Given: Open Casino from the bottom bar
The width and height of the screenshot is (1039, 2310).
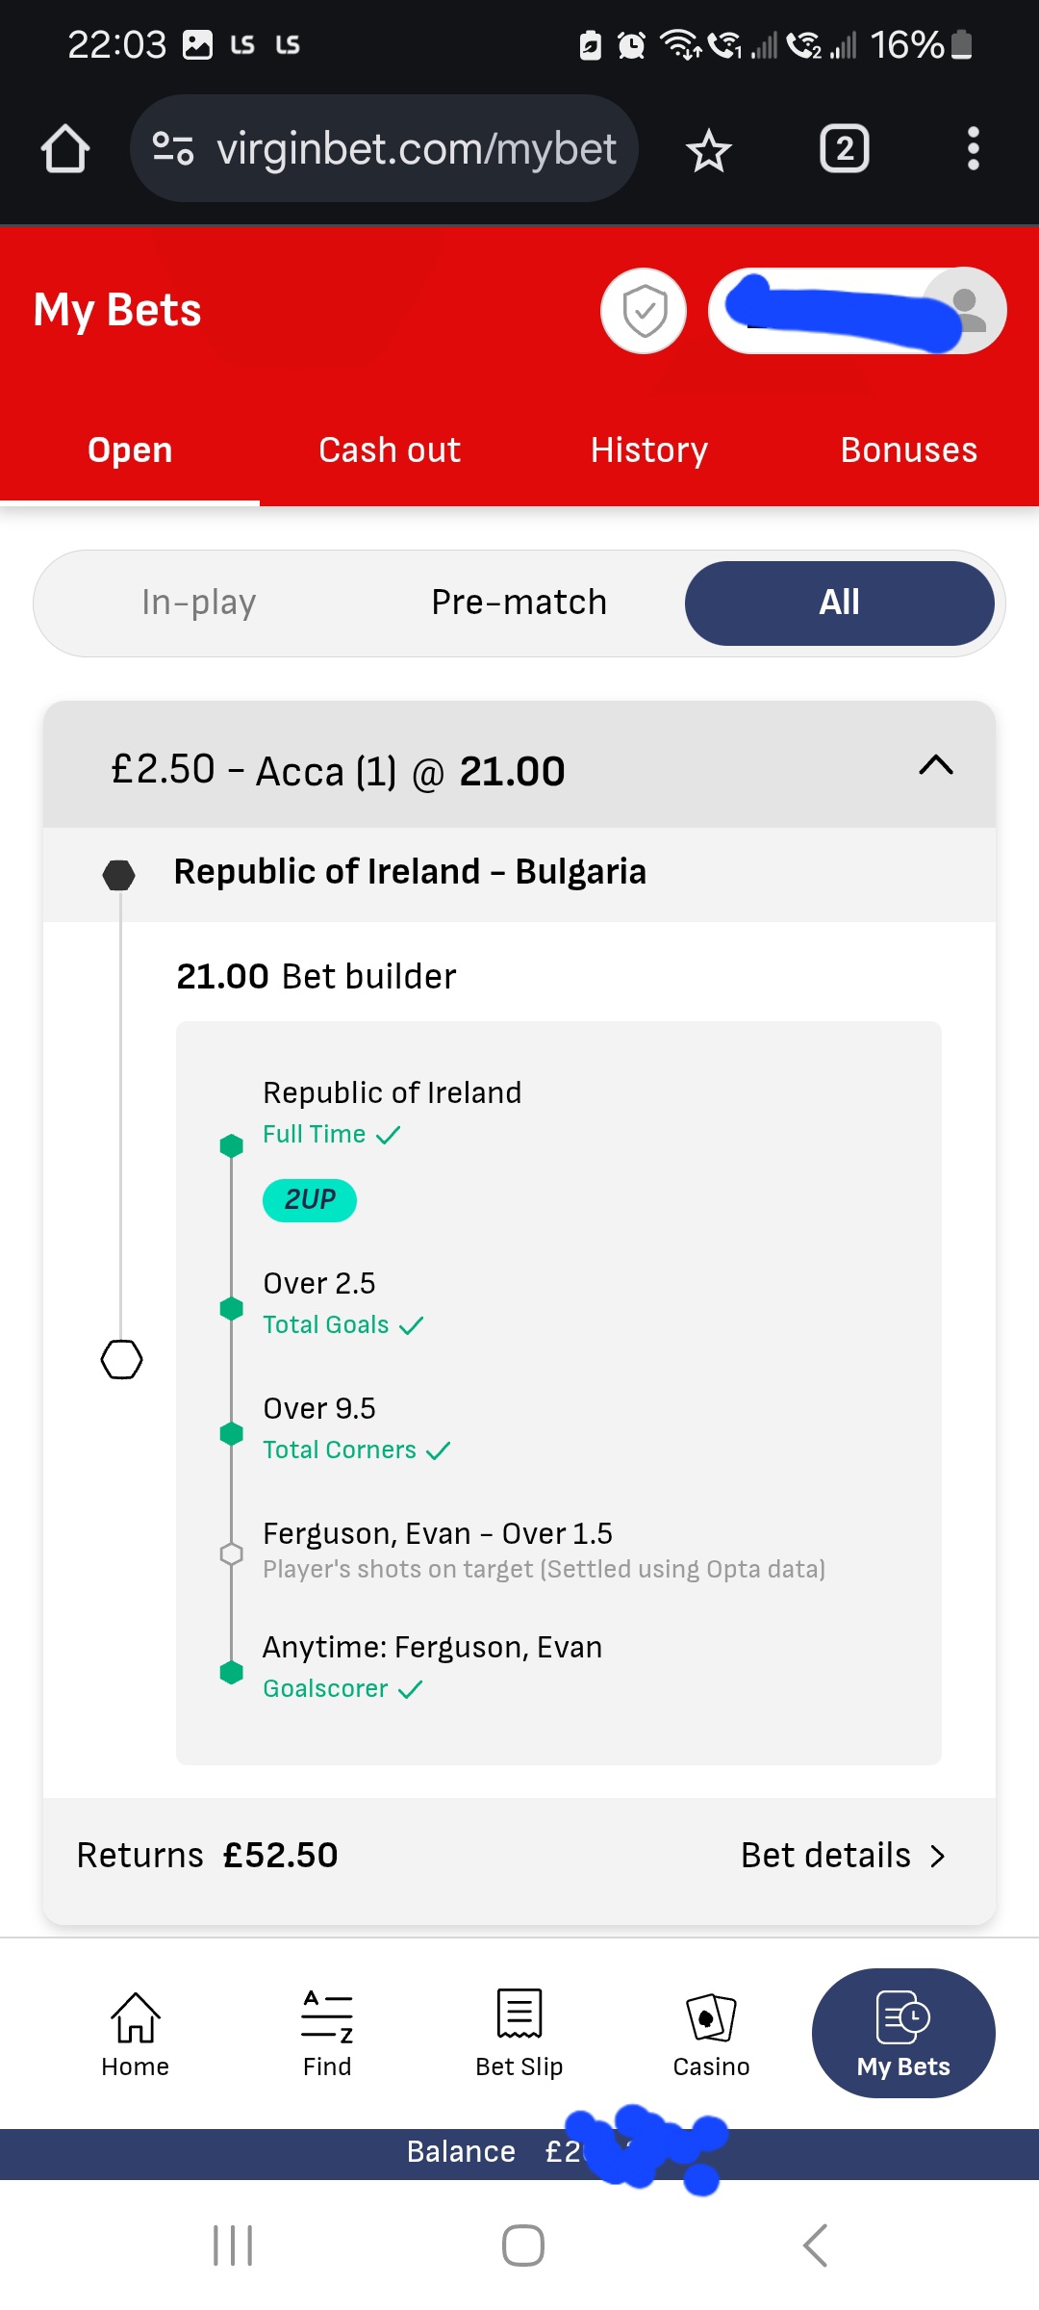Looking at the screenshot, I should point(711,2034).
